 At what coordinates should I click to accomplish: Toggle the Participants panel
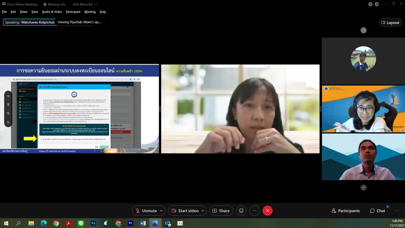point(346,211)
